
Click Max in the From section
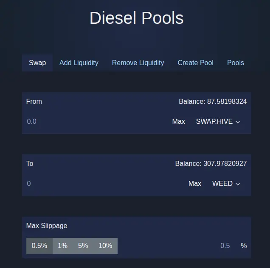coord(179,121)
